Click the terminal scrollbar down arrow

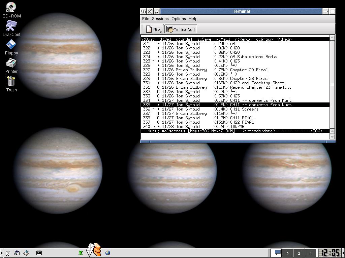pos(332,137)
